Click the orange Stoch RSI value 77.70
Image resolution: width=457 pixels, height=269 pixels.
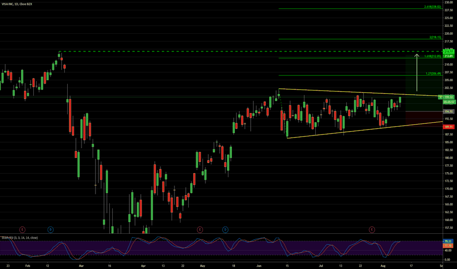[448, 246]
